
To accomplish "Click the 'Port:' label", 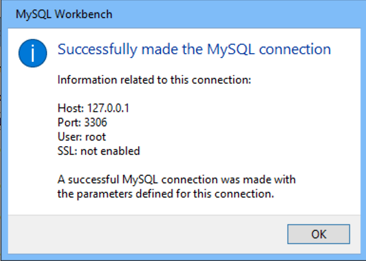I will click(69, 122).
